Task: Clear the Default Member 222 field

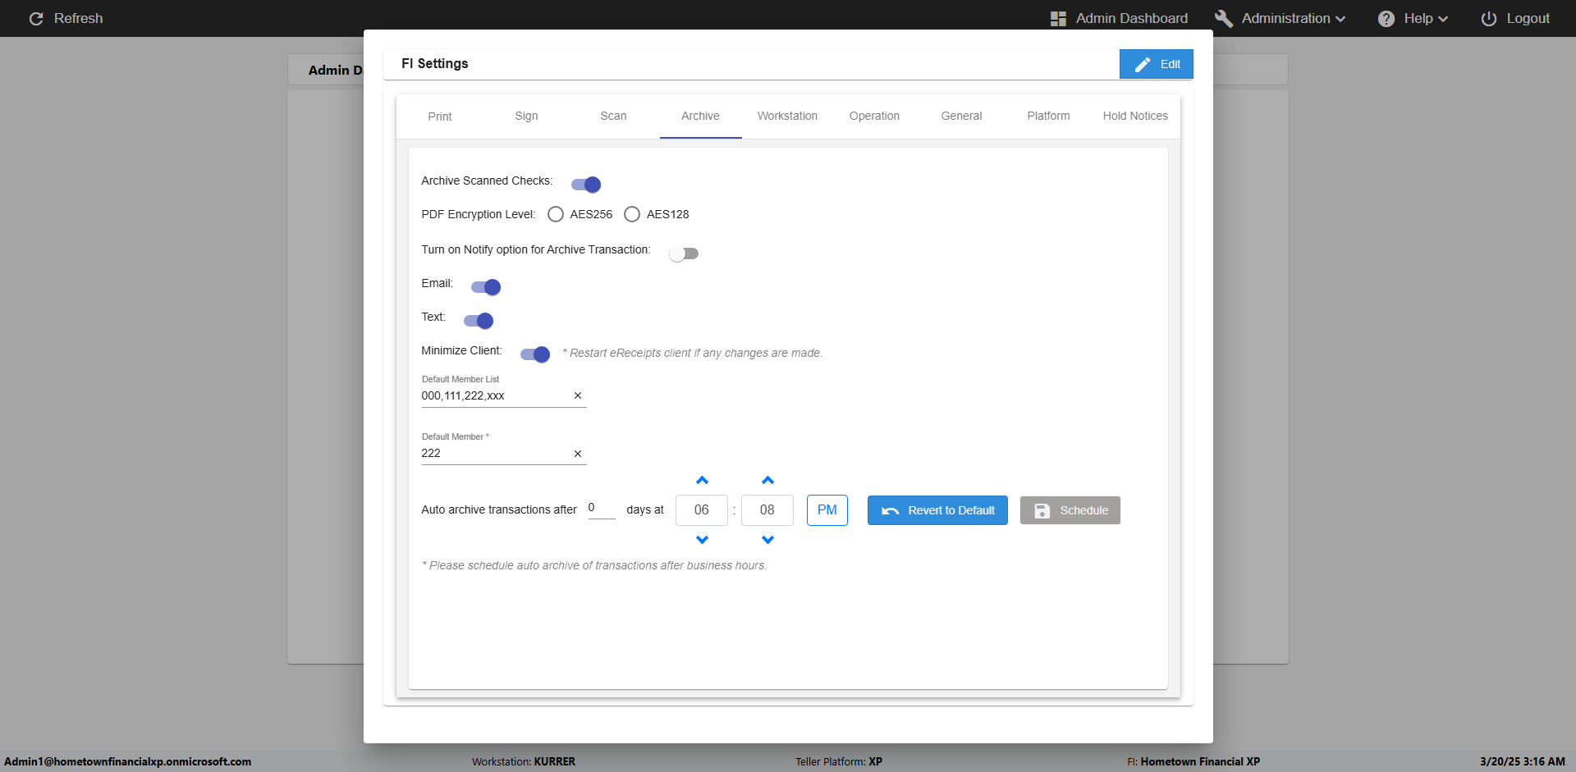Action: pyautogui.click(x=578, y=454)
